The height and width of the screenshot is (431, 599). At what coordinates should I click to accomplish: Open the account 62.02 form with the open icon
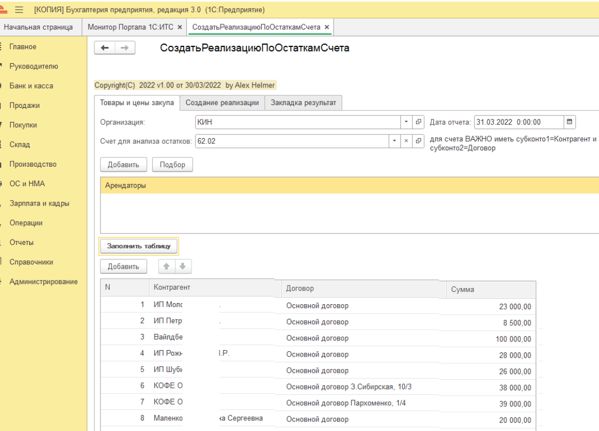pos(418,141)
